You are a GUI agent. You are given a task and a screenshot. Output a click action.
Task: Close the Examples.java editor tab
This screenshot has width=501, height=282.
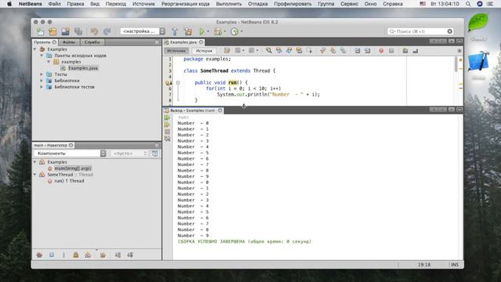[x=201, y=42]
